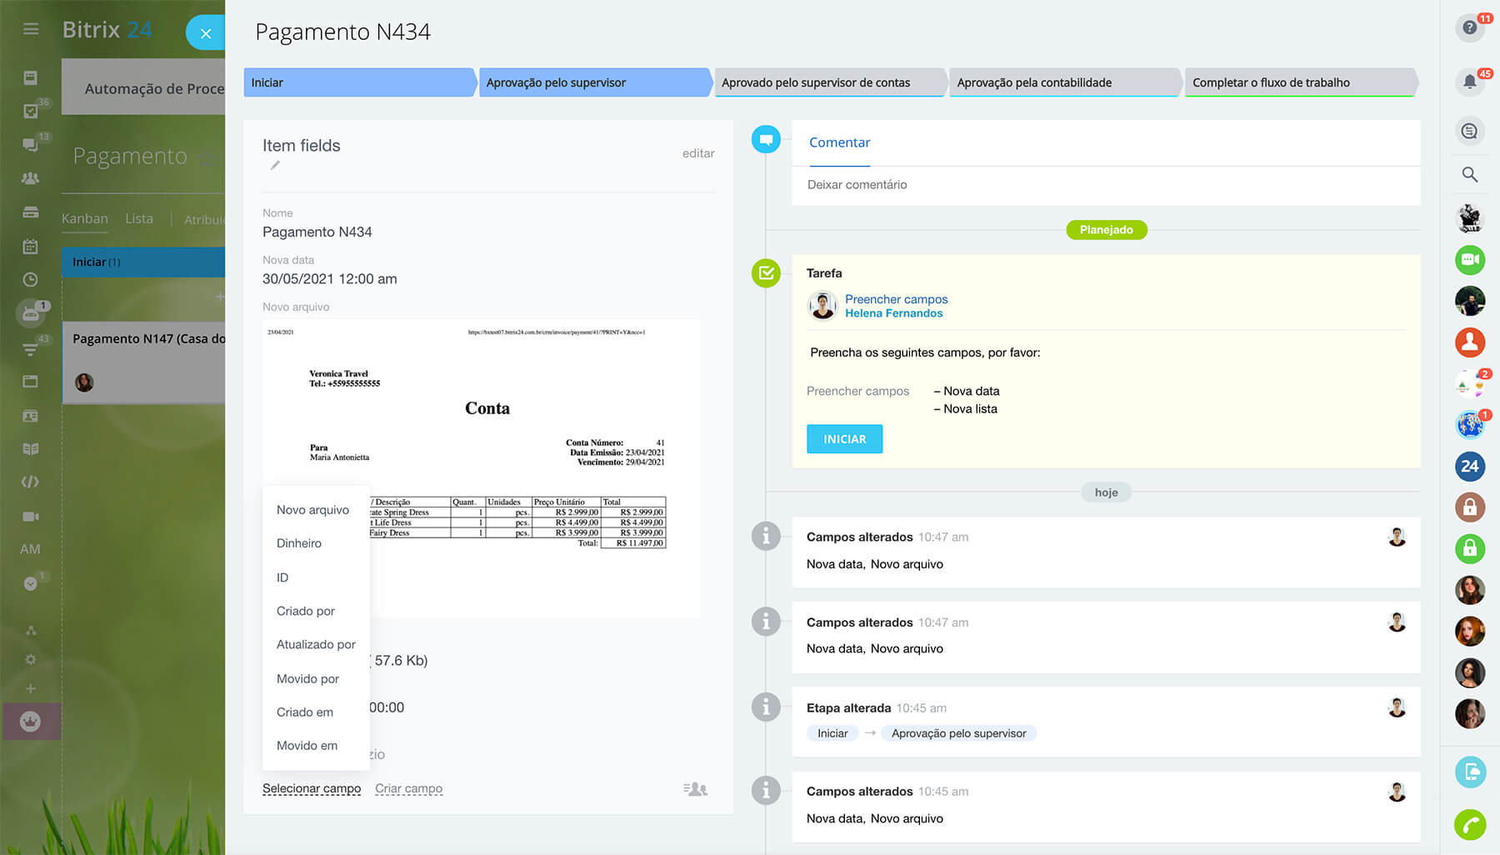Viewport: 1500px width, 855px height.
Task: Click the 'Criar campo' link
Action: click(408, 788)
